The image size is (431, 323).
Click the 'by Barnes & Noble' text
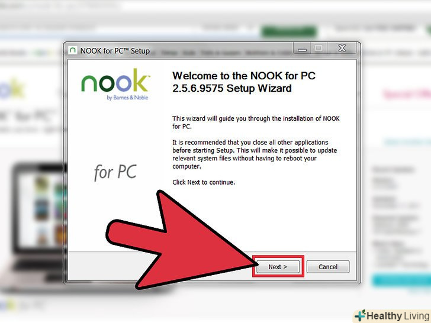tap(127, 98)
